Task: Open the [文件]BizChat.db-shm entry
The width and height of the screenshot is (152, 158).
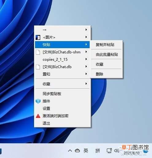Action: click(62, 52)
